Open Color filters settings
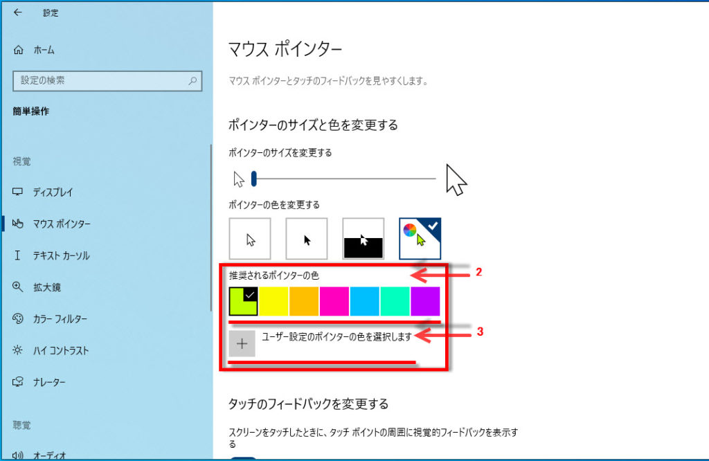 point(60,318)
